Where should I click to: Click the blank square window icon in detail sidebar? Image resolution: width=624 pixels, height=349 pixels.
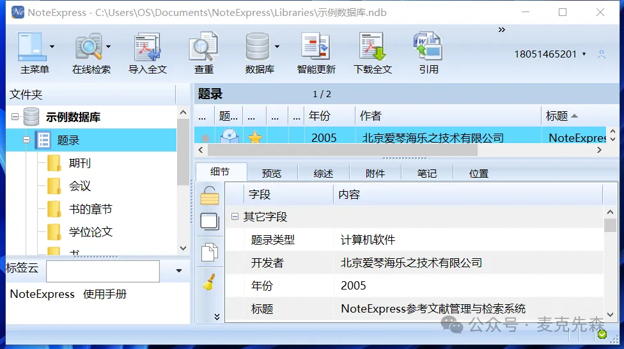pyautogui.click(x=210, y=221)
